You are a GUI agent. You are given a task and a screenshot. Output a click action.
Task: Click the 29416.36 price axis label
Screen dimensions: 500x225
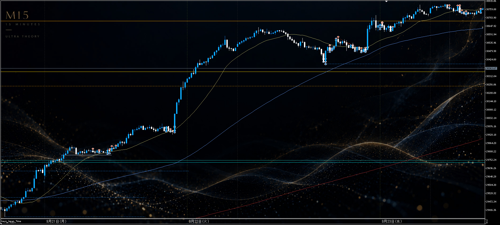tap(491, 210)
